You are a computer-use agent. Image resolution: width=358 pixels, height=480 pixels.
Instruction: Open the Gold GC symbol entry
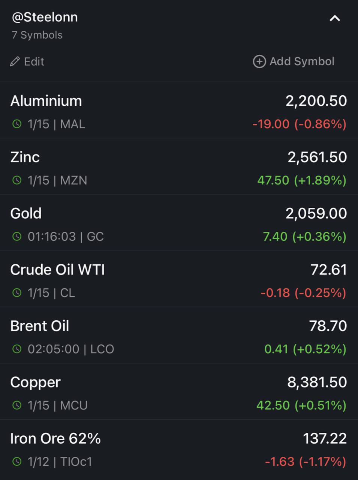tap(179, 223)
